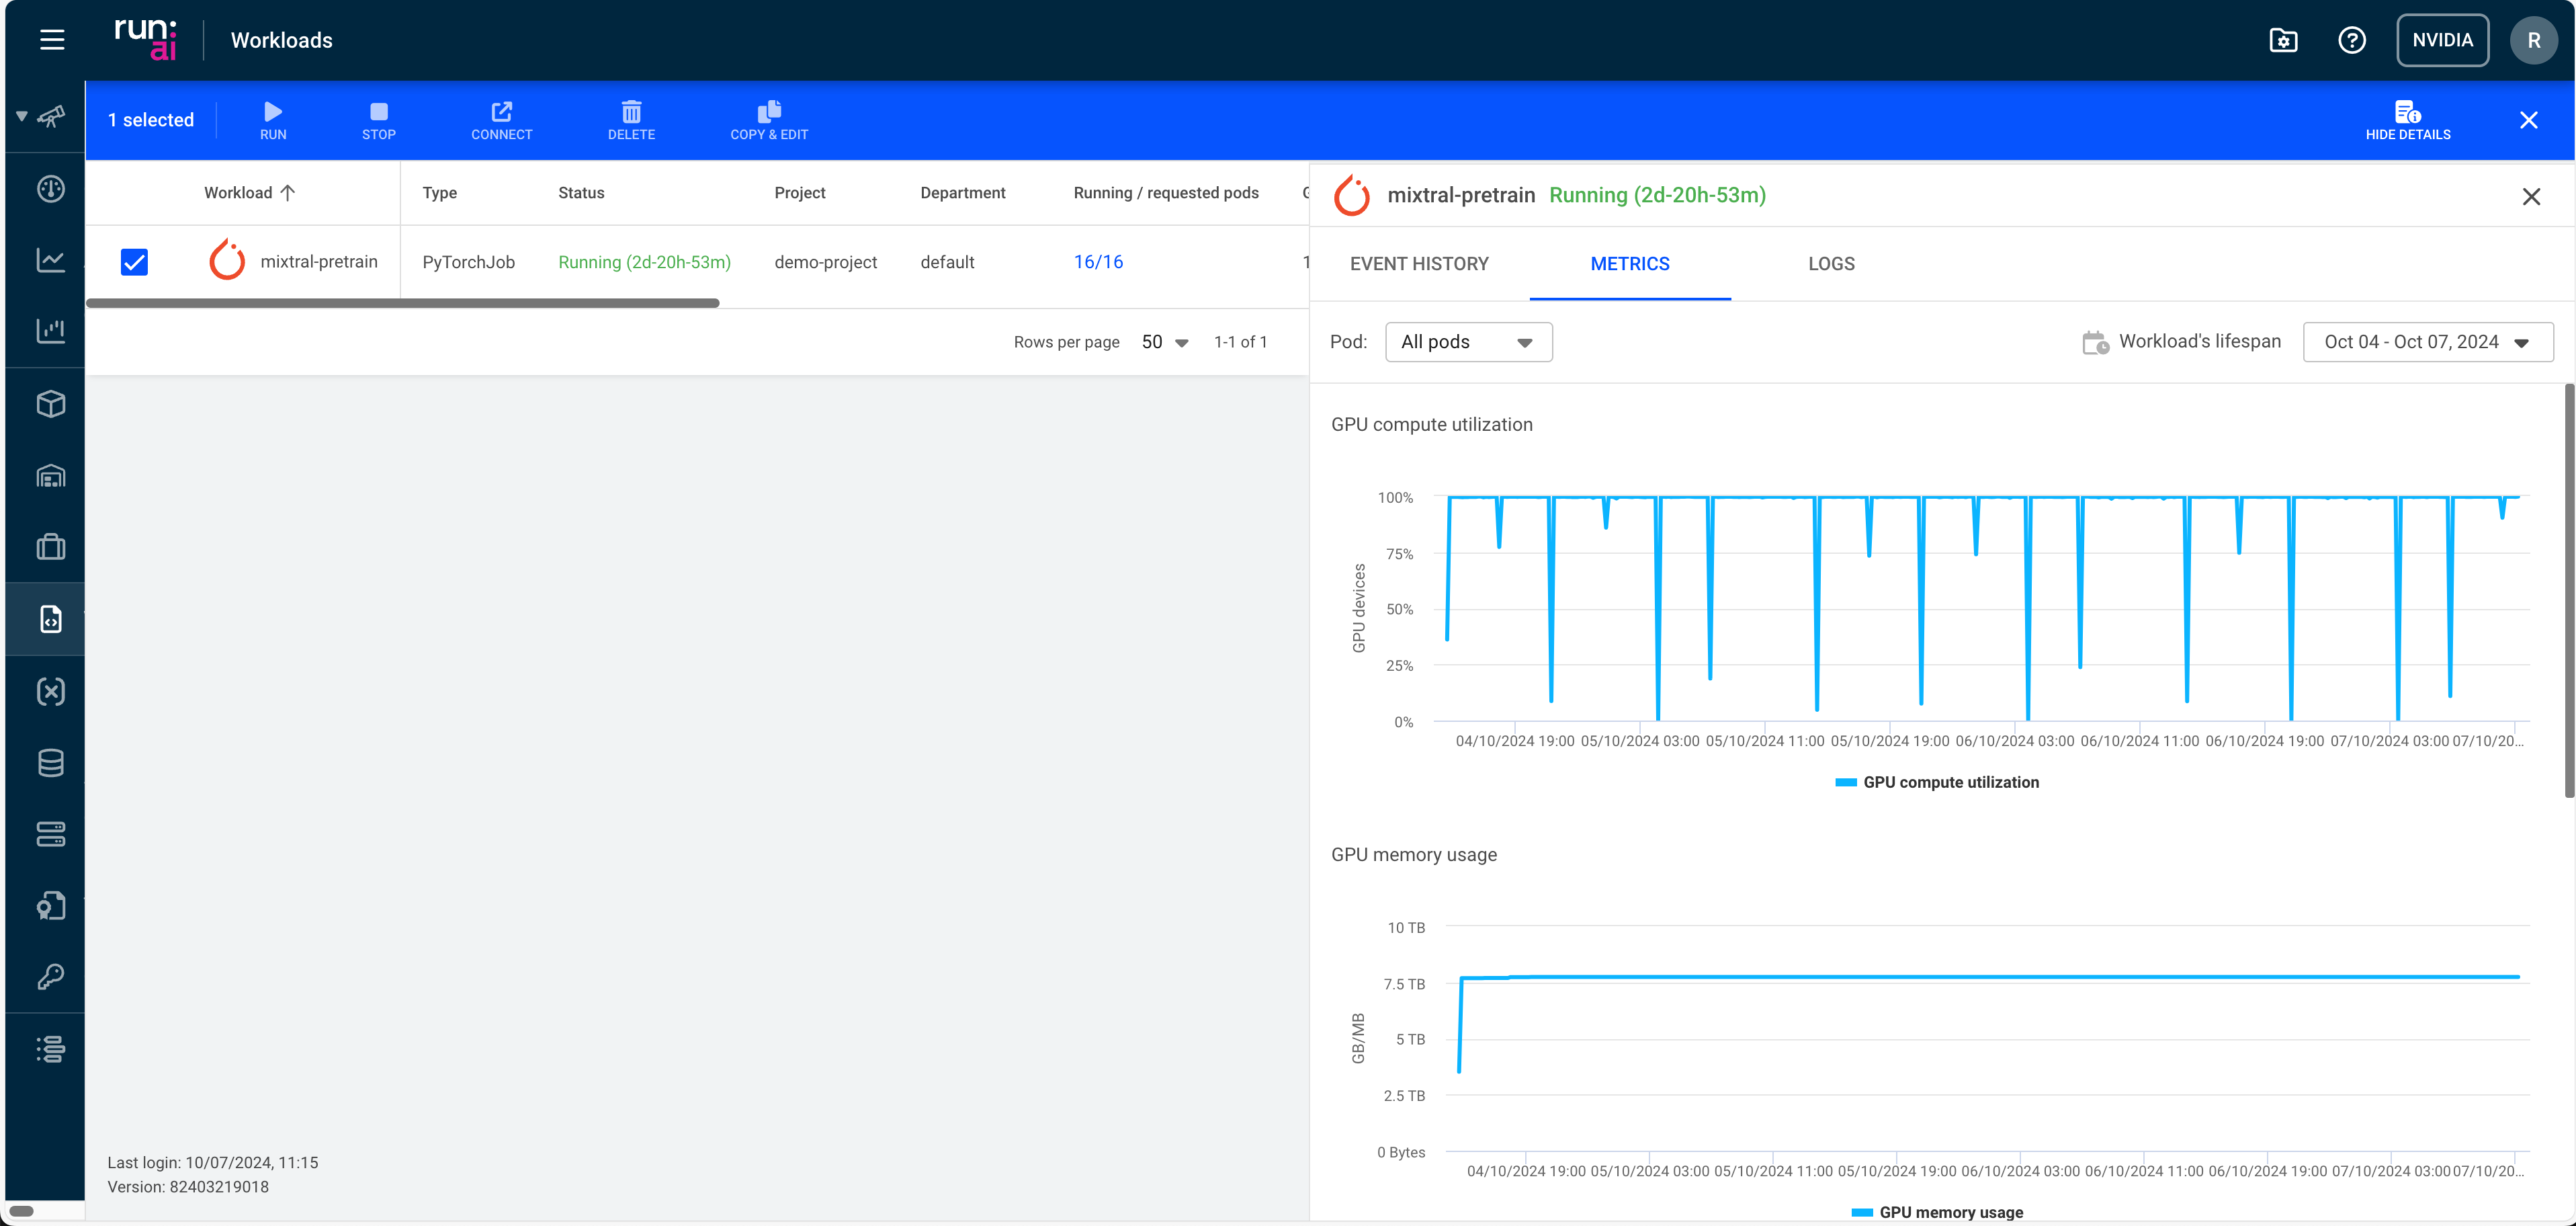Click the bottom-left page scrollbar thumb
Screen dimensions: 2576x1226
22,1211
